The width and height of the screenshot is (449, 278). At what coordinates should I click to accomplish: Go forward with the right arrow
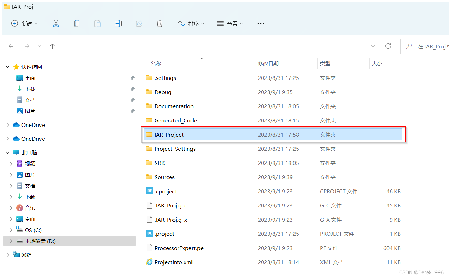point(27,46)
